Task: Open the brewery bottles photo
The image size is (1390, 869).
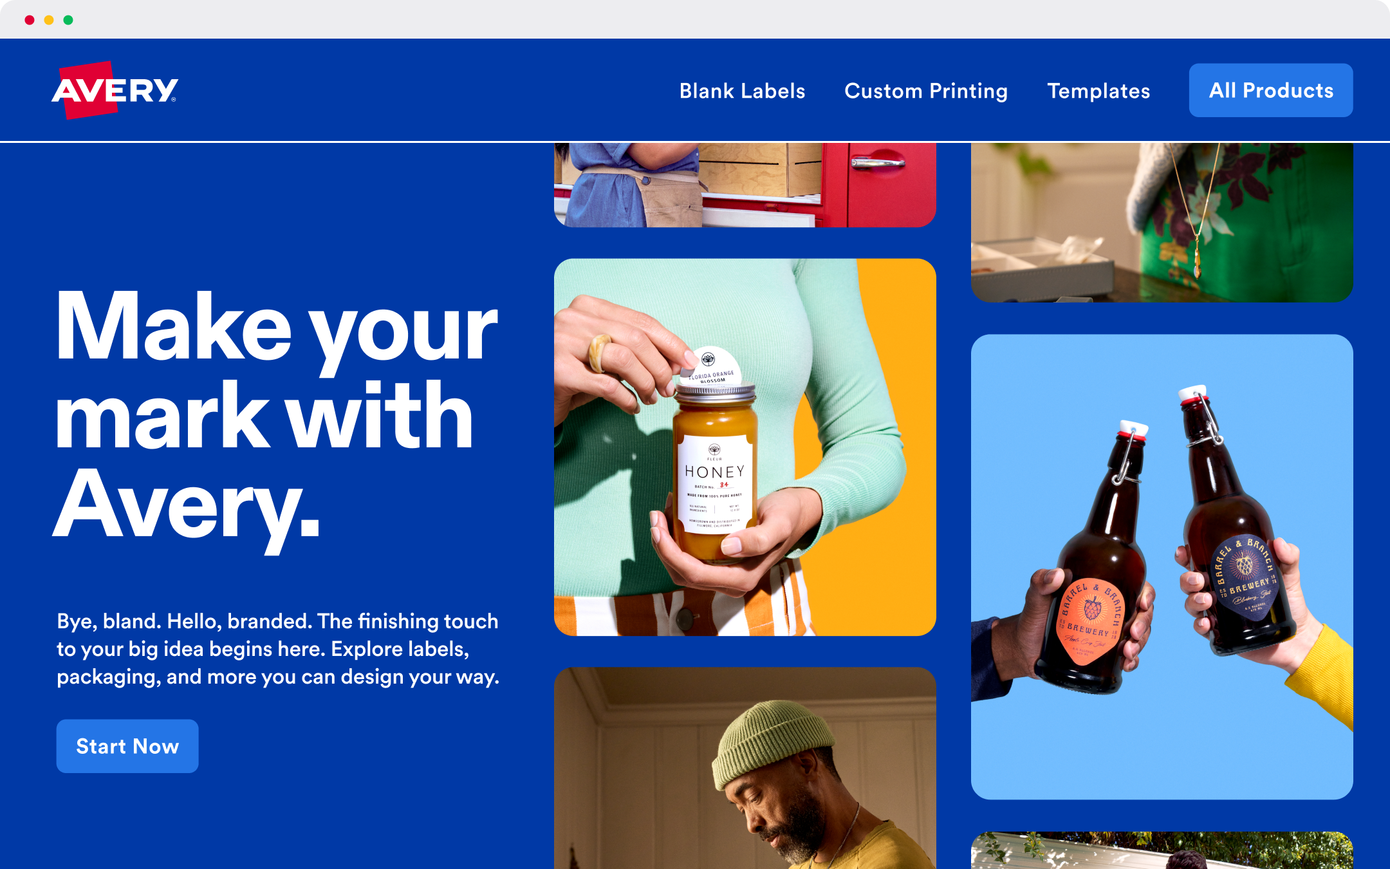Action: [1162, 566]
